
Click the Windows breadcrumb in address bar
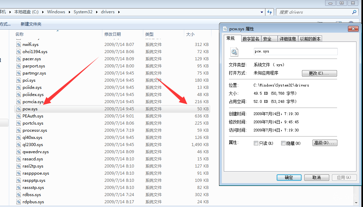[x=56, y=12]
